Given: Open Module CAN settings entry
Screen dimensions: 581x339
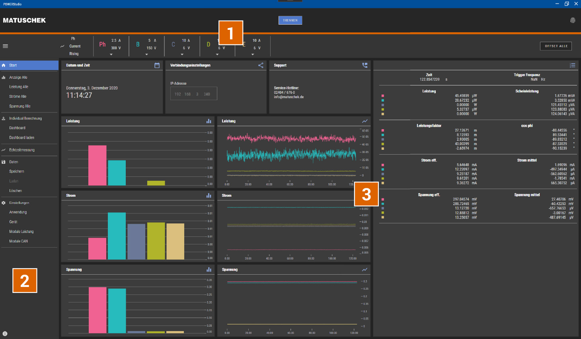Looking at the screenshot, I should (x=18, y=241).
